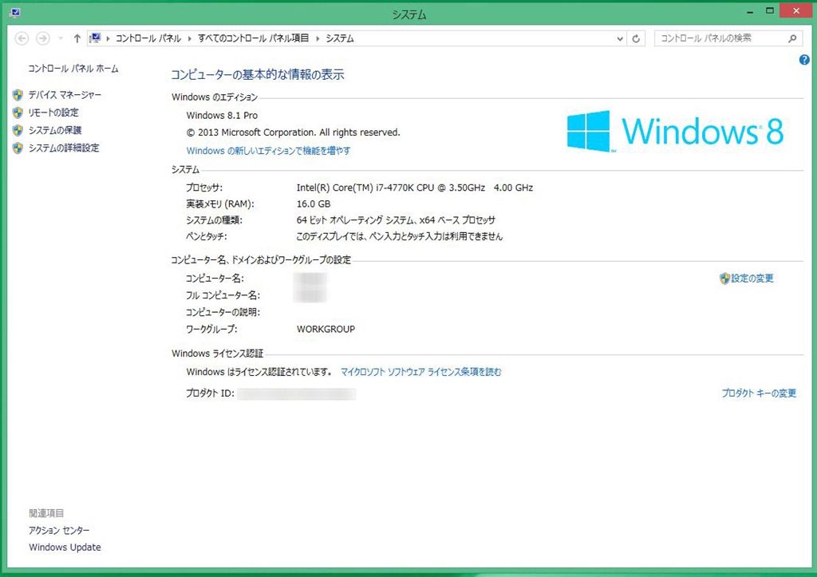Expand the address bar history dropdown
The height and width of the screenshot is (577, 817).
[x=621, y=38]
